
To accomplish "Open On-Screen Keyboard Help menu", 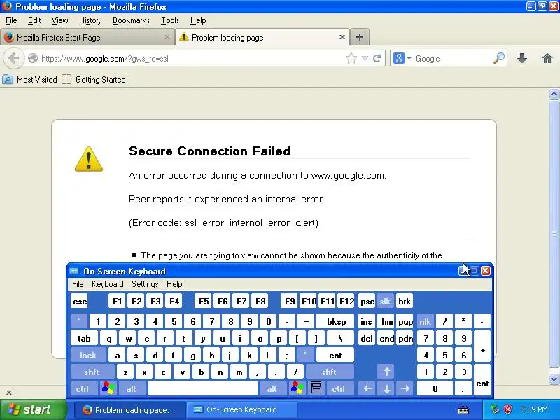I will 174,284.
